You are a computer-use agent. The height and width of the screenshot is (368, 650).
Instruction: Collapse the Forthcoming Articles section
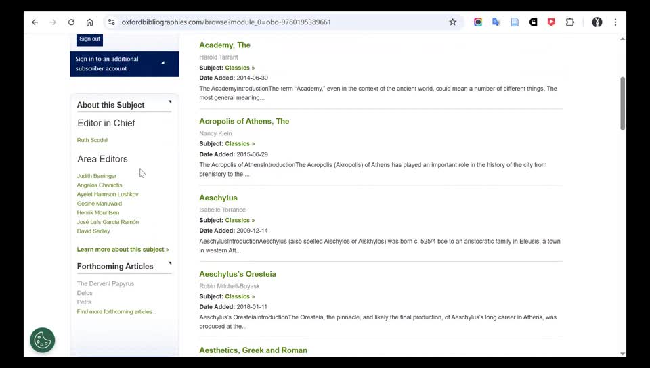pyautogui.click(x=169, y=263)
